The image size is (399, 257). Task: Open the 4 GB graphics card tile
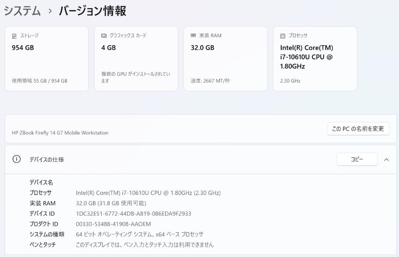coord(136,58)
